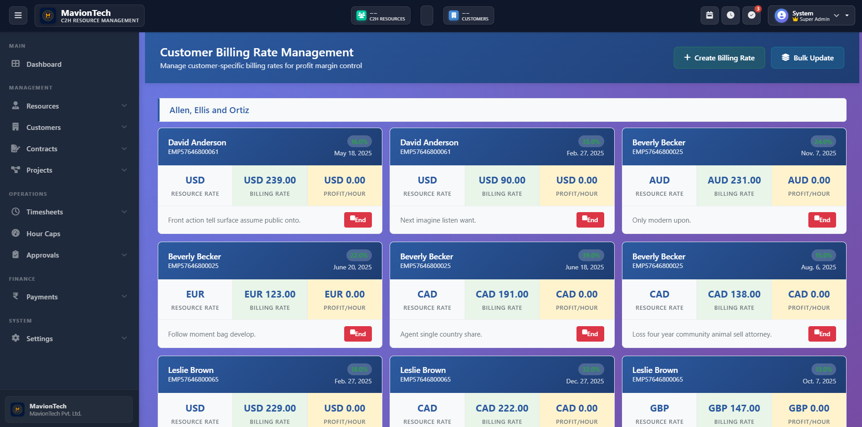Click the C2H Resources counter icon
This screenshot has height=427, width=862.
(x=361, y=15)
